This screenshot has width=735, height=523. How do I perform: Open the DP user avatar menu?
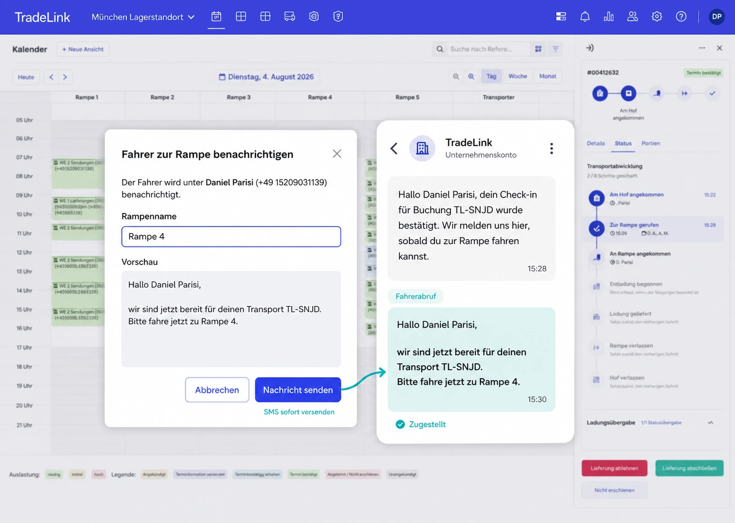coord(717,16)
